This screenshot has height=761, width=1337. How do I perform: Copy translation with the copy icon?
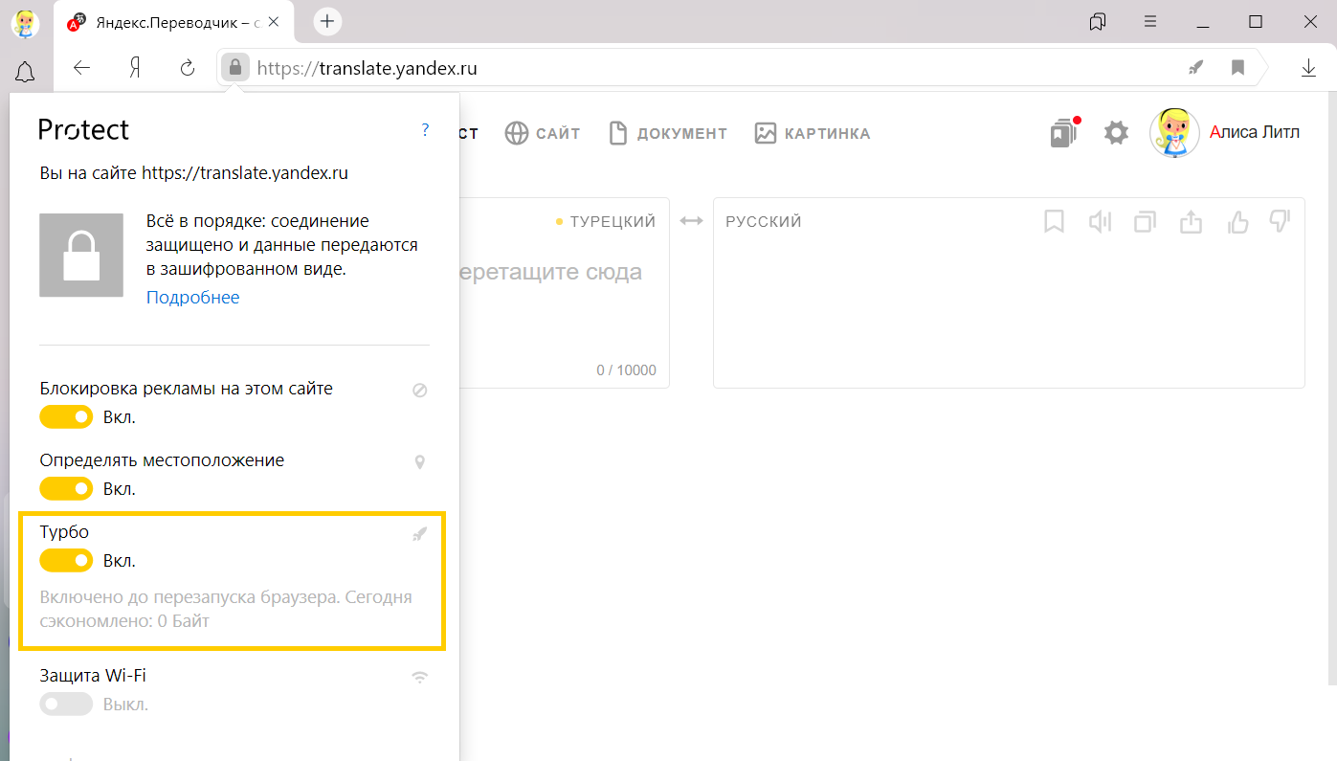pos(1145,222)
